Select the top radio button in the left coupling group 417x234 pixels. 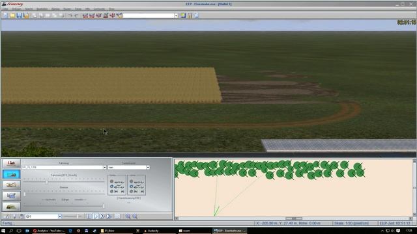[111, 182]
